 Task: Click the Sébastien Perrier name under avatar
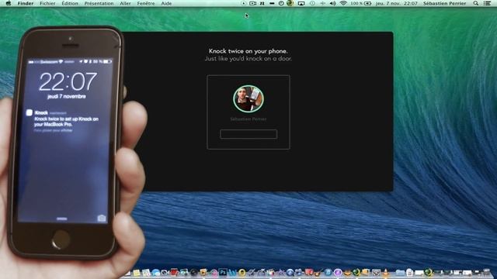pos(248,119)
